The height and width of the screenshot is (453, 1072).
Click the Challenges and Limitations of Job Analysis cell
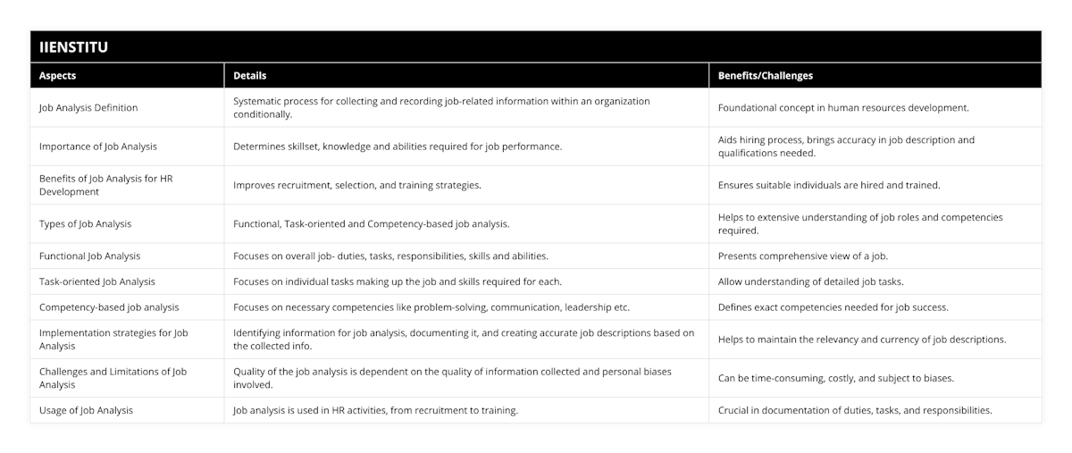tap(113, 378)
